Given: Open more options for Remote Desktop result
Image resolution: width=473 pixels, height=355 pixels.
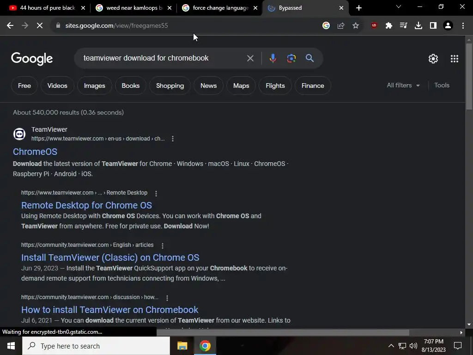Looking at the screenshot, I should click(156, 193).
